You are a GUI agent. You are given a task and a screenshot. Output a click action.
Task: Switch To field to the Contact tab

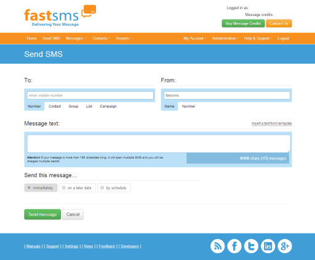tap(55, 106)
